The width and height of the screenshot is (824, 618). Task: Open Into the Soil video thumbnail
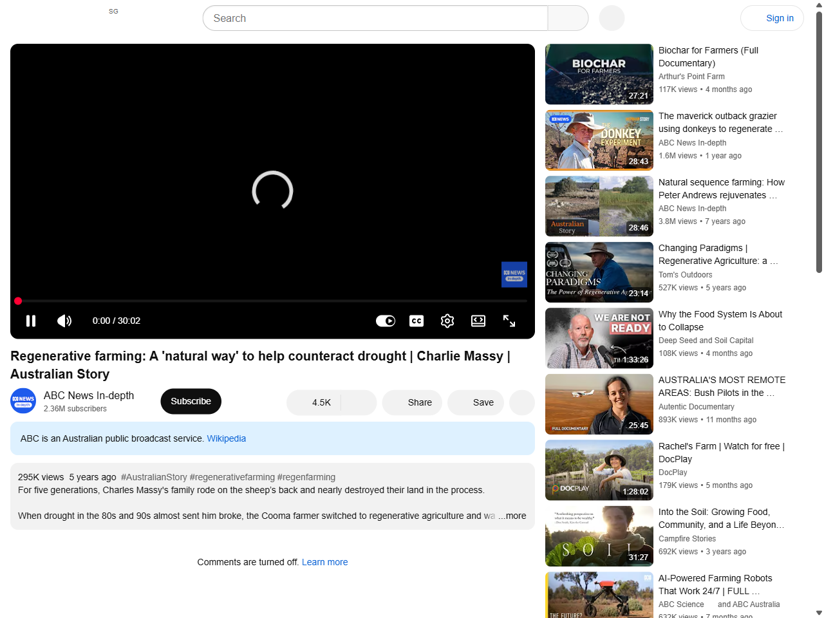(x=599, y=536)
